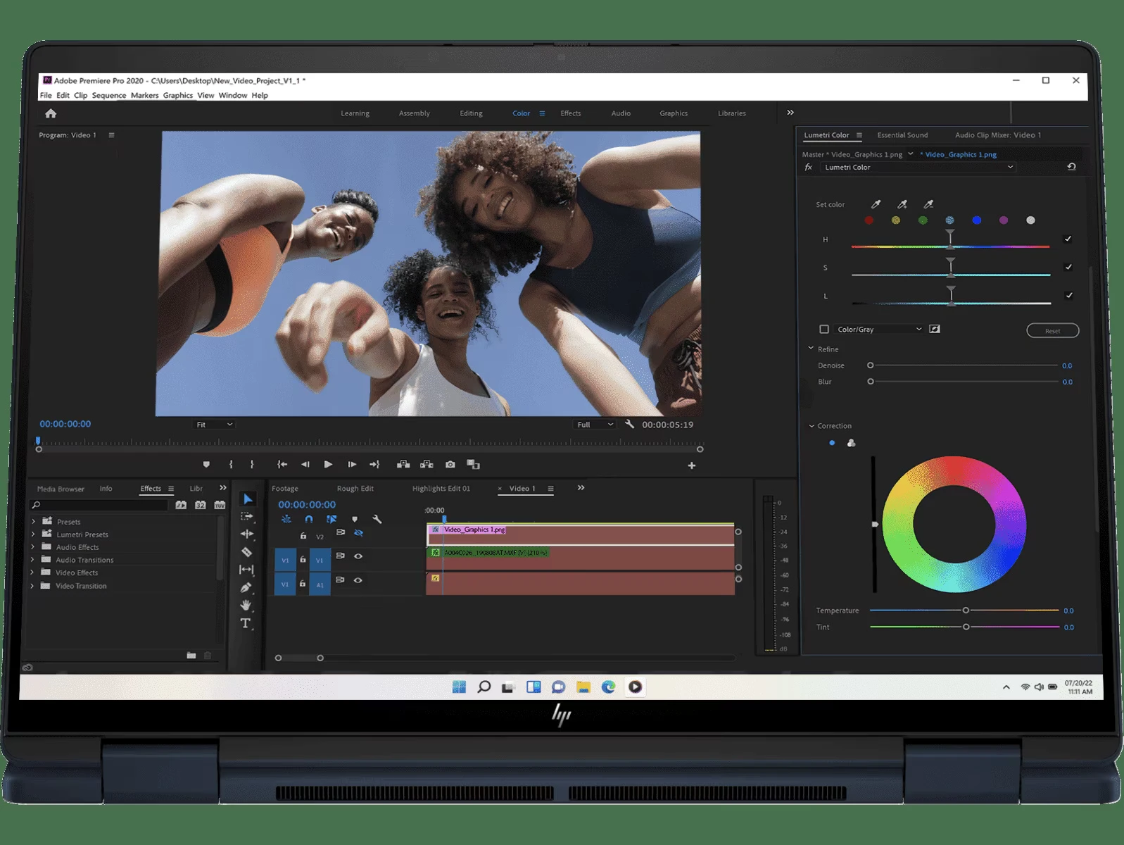The height and width of the screenshot is (845, 1124).
Task: Toggle the H checkbox
Action: pyautogui.click(x=1068, y=239)
